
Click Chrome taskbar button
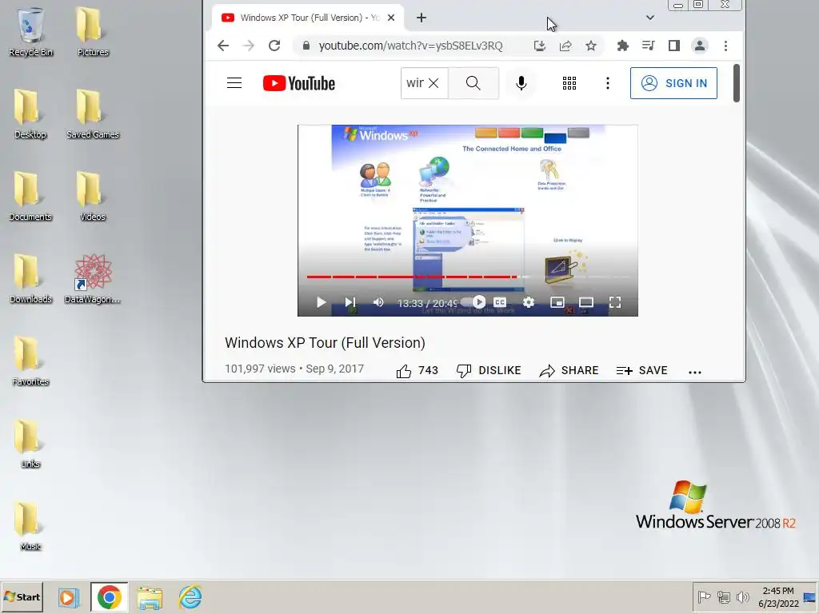pos(109,597)
